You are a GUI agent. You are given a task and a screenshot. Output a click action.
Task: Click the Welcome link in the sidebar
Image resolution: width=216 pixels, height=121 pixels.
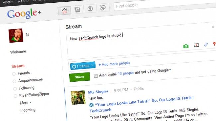coord(18,52)
